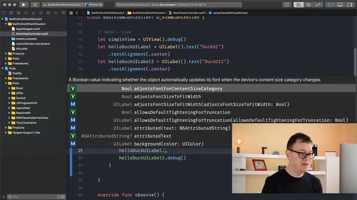This screenshot has width=357, height=200.
Task: Click the M icon beside attributed(text: NSAttributedString)
Action: coord(73,128)
